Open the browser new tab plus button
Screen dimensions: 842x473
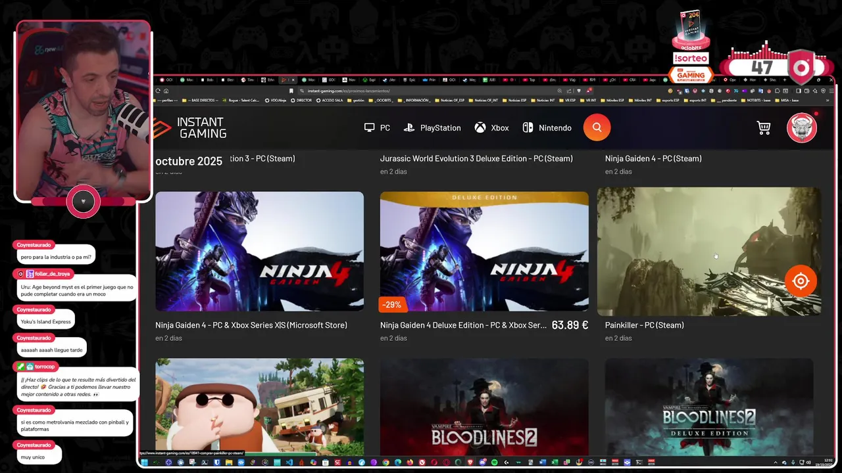point(785,80)
